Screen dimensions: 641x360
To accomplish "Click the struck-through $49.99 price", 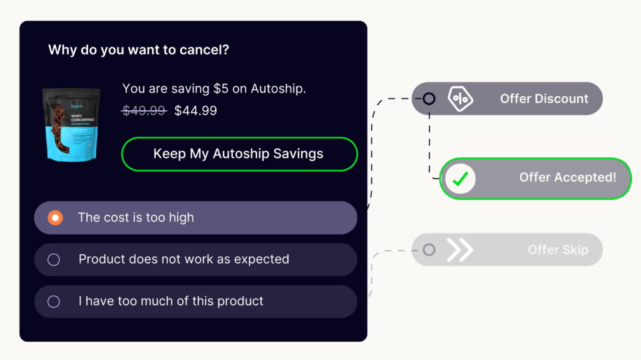I will point(144,110).
